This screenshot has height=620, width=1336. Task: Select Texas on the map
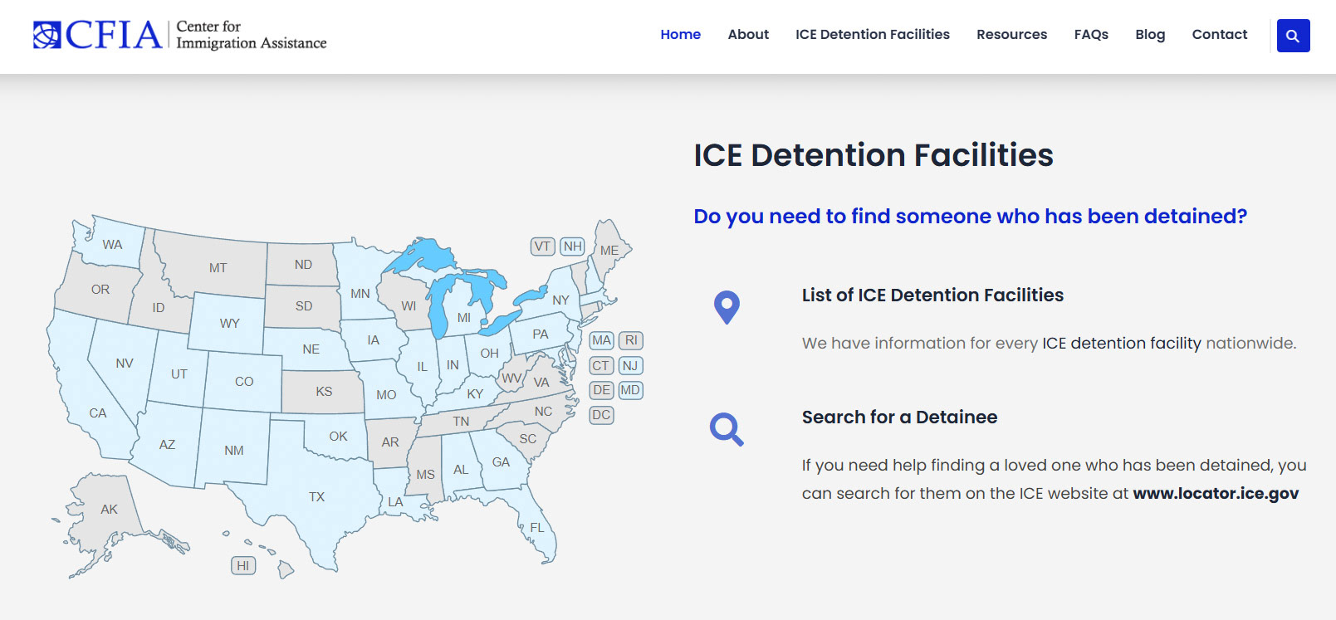pos(316,496)
